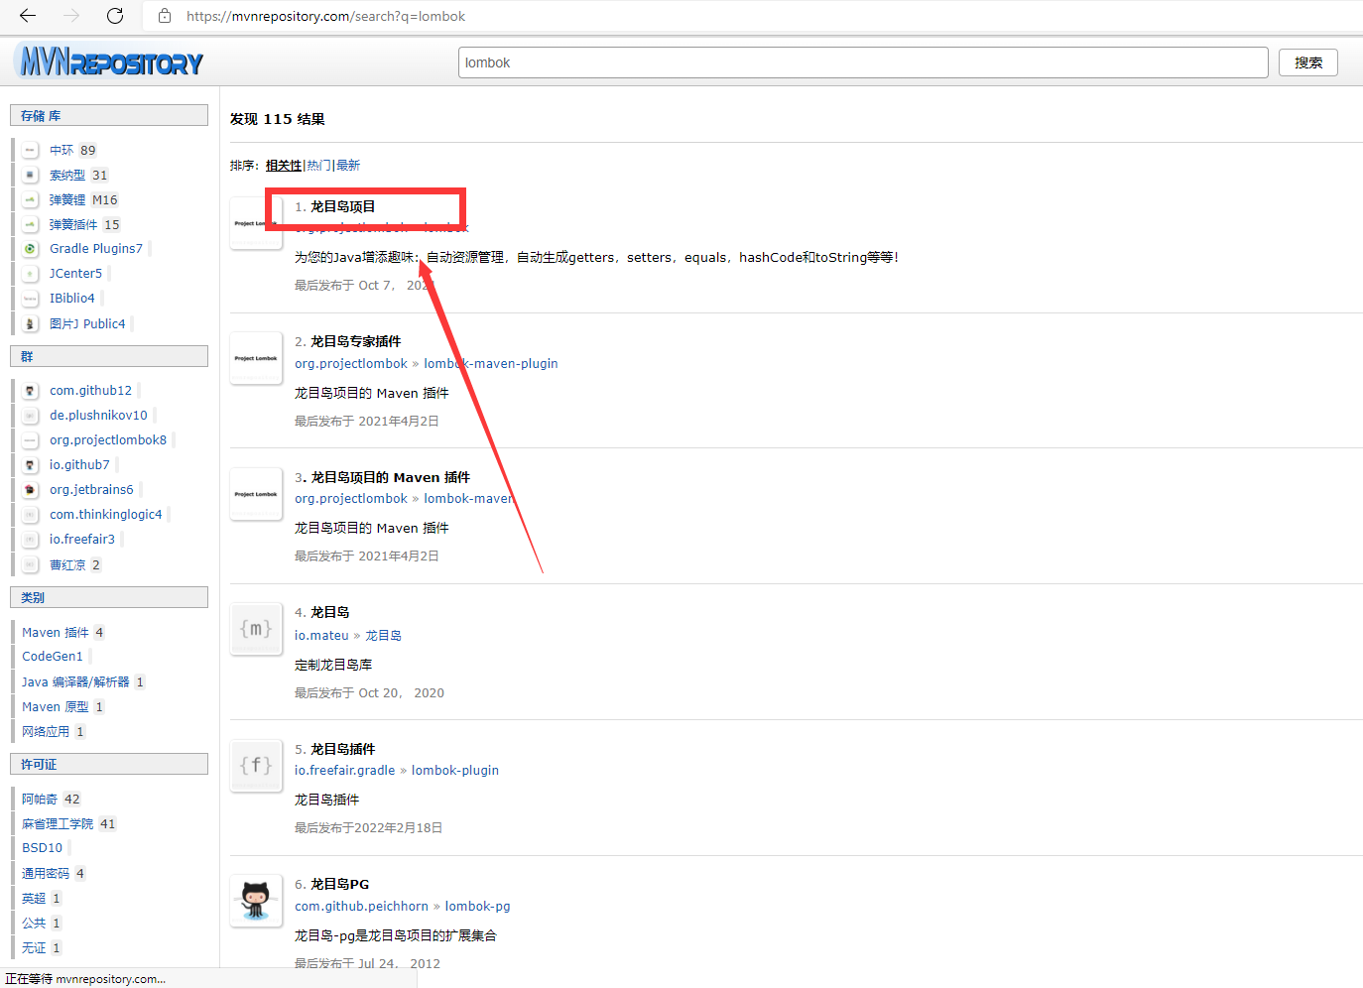
Task: Click the org.projectlombok group icon in sidebar
Action: click(x=31, y=440)
